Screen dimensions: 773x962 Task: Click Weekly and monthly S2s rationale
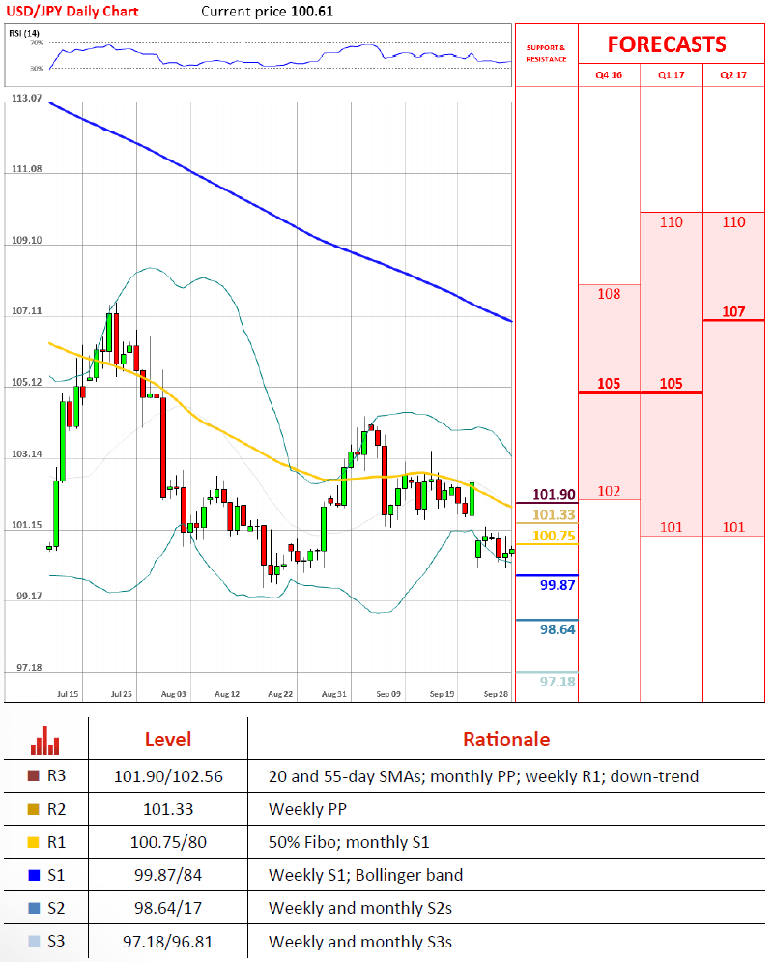[x=359, y=908]
